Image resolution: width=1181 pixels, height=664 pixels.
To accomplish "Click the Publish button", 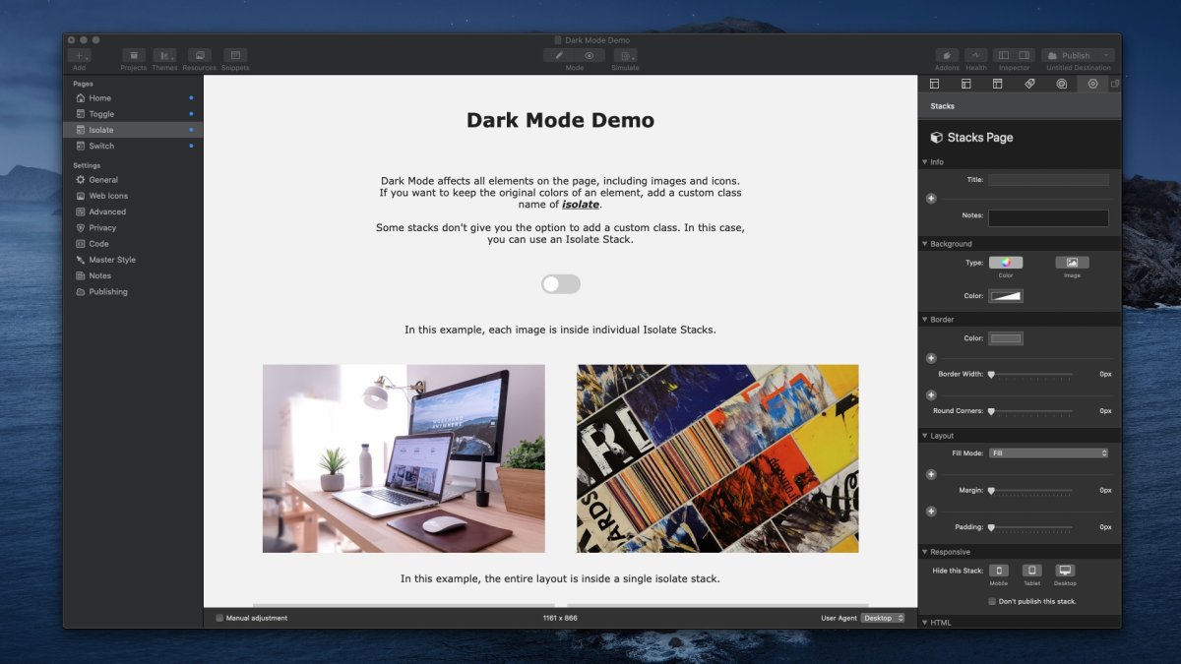I will (x=1078, y=54).
